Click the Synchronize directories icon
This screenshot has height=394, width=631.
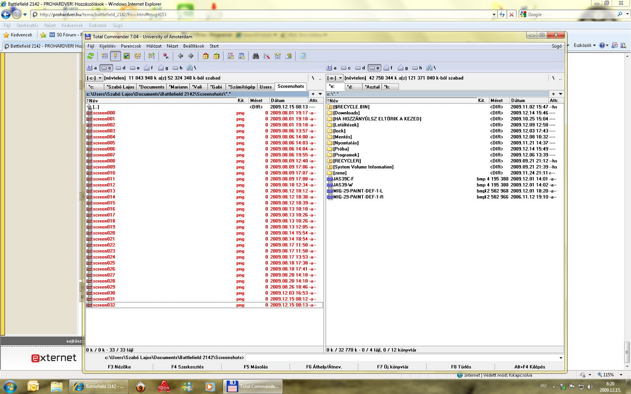(277, 56)
